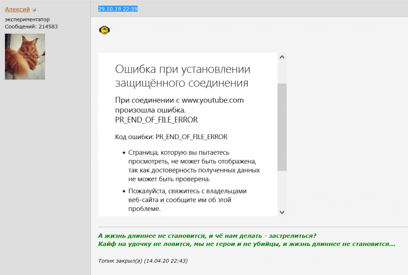Click the green signature line starting with "Кайф"

coord(246,244)
